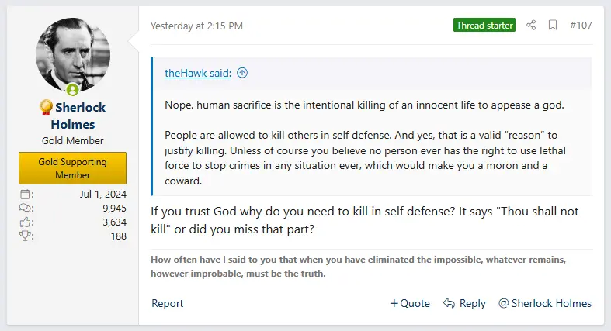Click the trophy points icon
The width and height of the screenshot is (611, 331).
click(26, 236)
